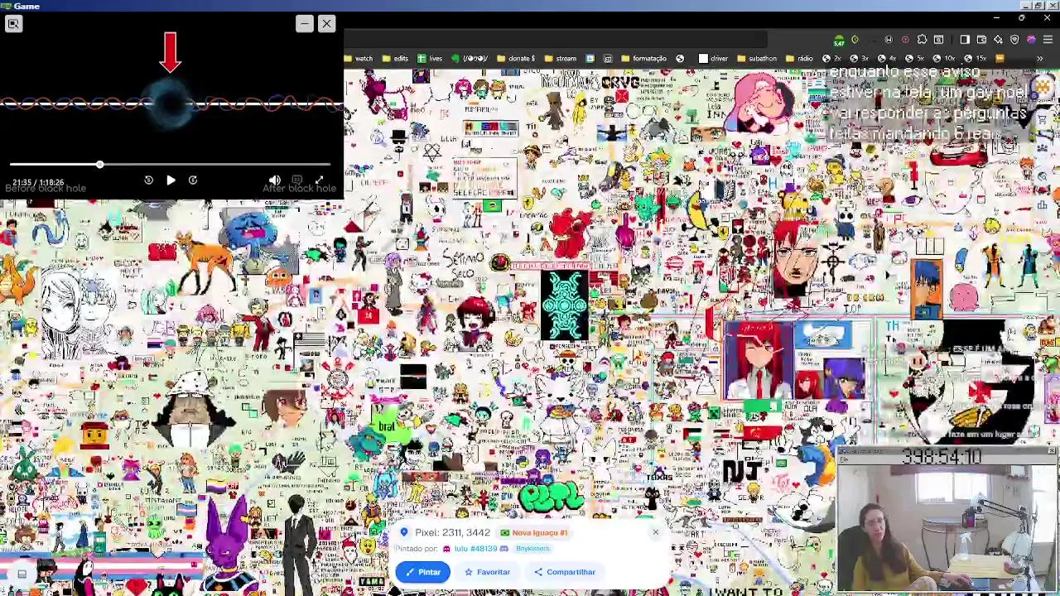Mute the video player volume
Screen dimensions: 1060x596
click(x=275, y=180)
